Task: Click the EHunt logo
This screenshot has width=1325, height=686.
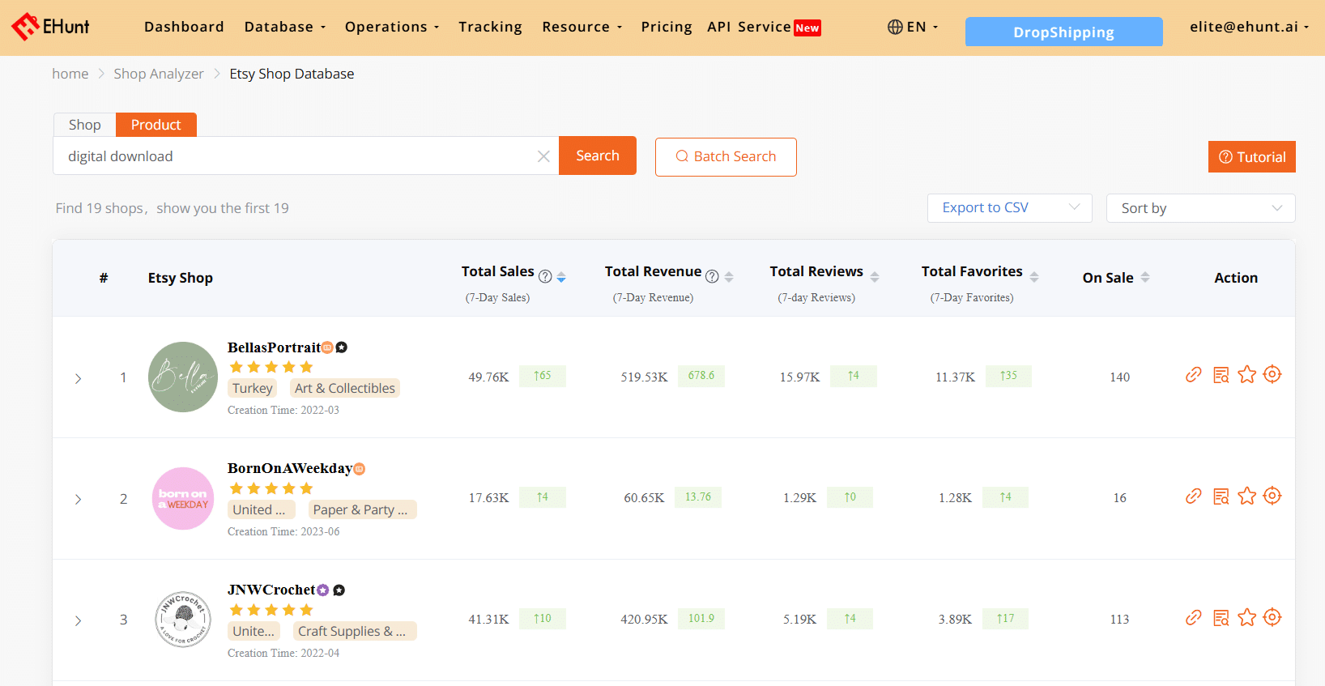Action: tap(50, 27)
